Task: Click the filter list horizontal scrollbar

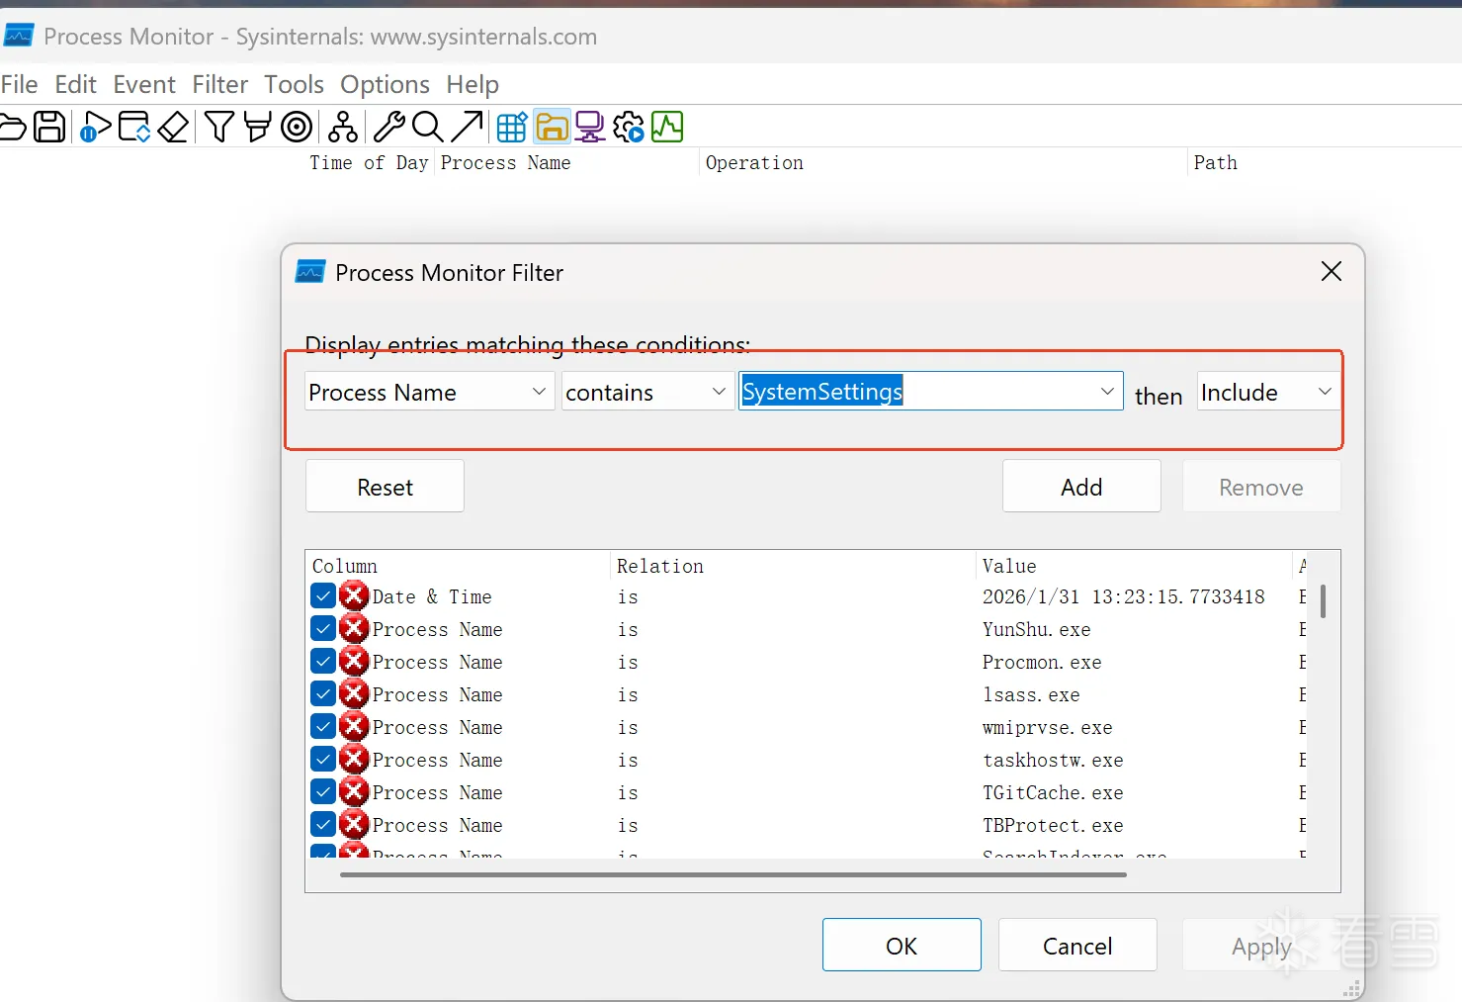Action: point(732,874)
